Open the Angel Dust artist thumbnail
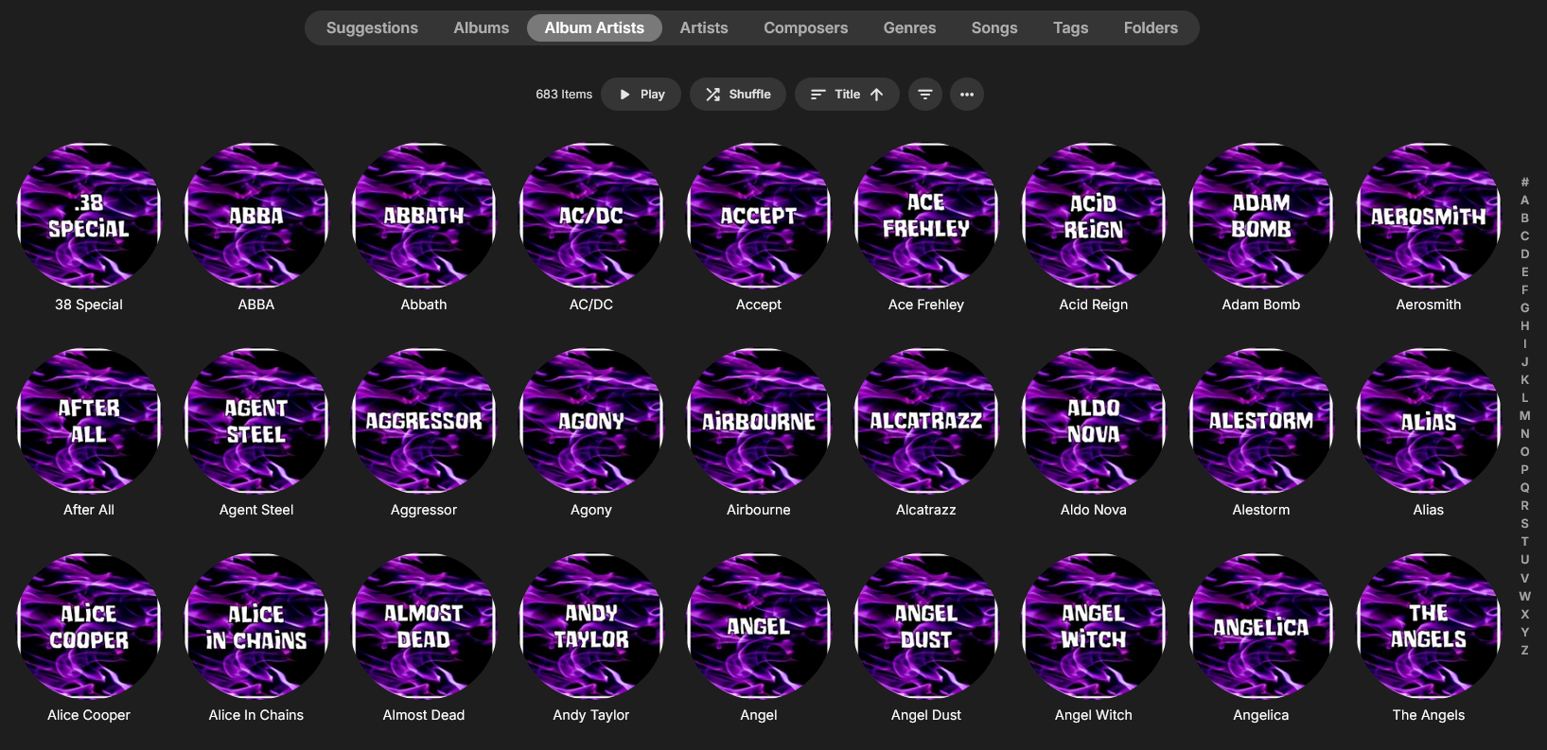This screenshot has height=750, width=1547. 926,626
